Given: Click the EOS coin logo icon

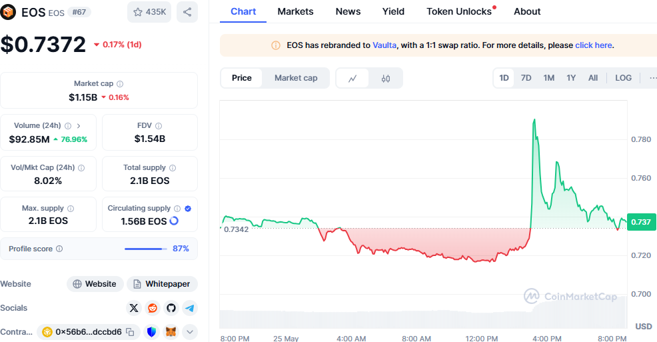Looking at the screenshot, I should (7, 12).
